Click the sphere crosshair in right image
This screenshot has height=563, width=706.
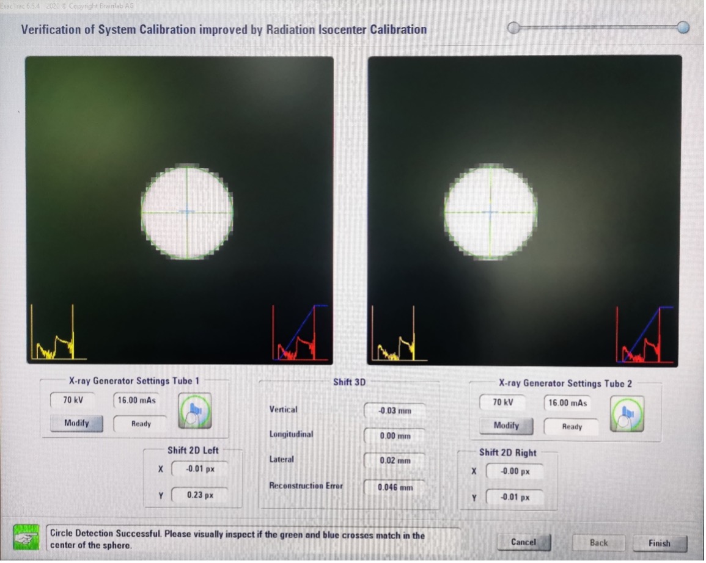[490, 212]
